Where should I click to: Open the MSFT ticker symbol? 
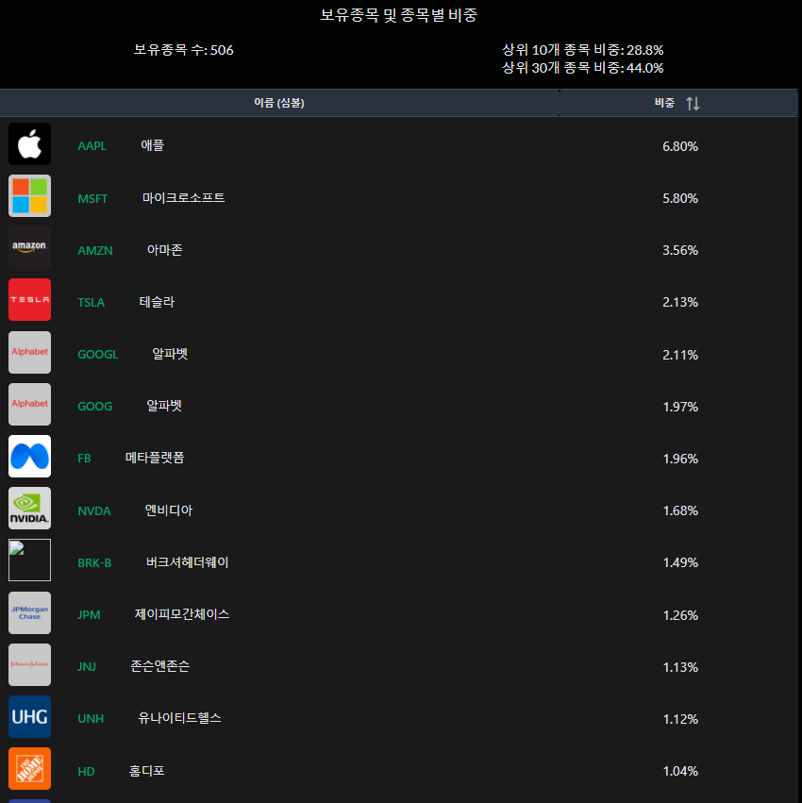point(92,199)
